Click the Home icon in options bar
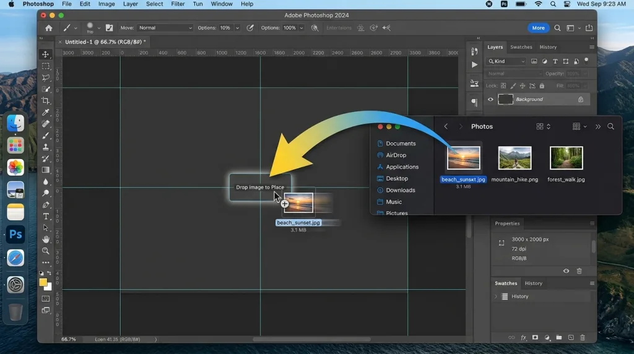The width and height of the screenshot is (634, 354). [x=49, y=28]
